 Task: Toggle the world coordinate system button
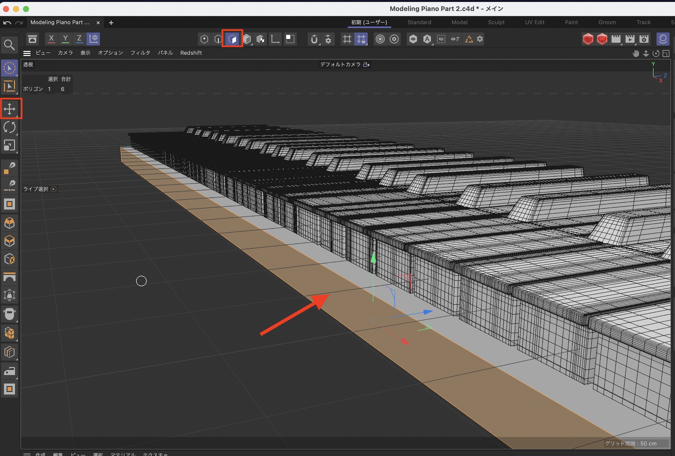point(93,39)
